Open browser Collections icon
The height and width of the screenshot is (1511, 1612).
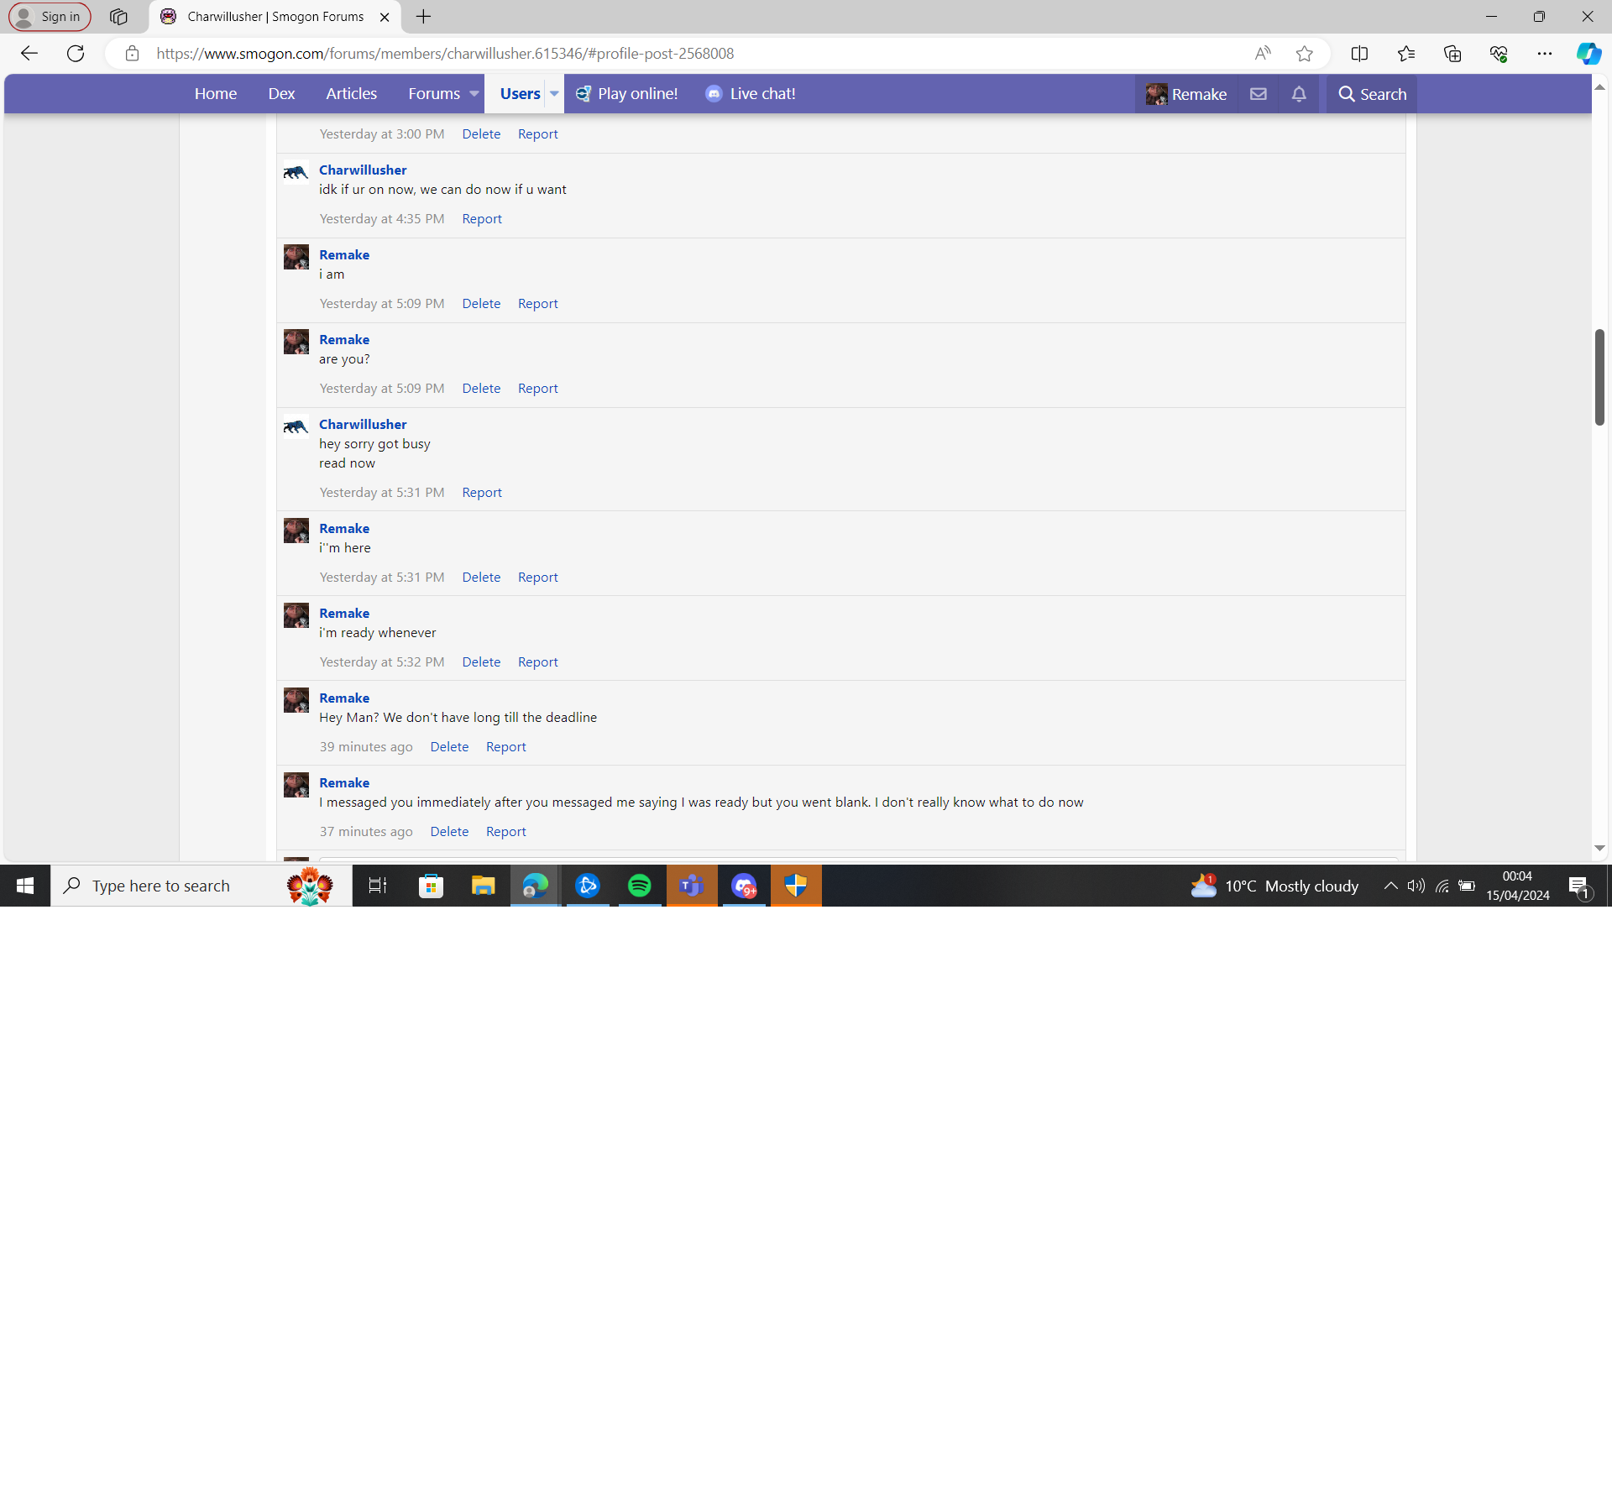click(1452, 54)
